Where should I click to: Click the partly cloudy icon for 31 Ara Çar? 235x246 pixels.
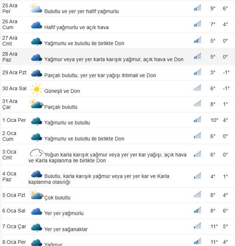pos(37,104)
